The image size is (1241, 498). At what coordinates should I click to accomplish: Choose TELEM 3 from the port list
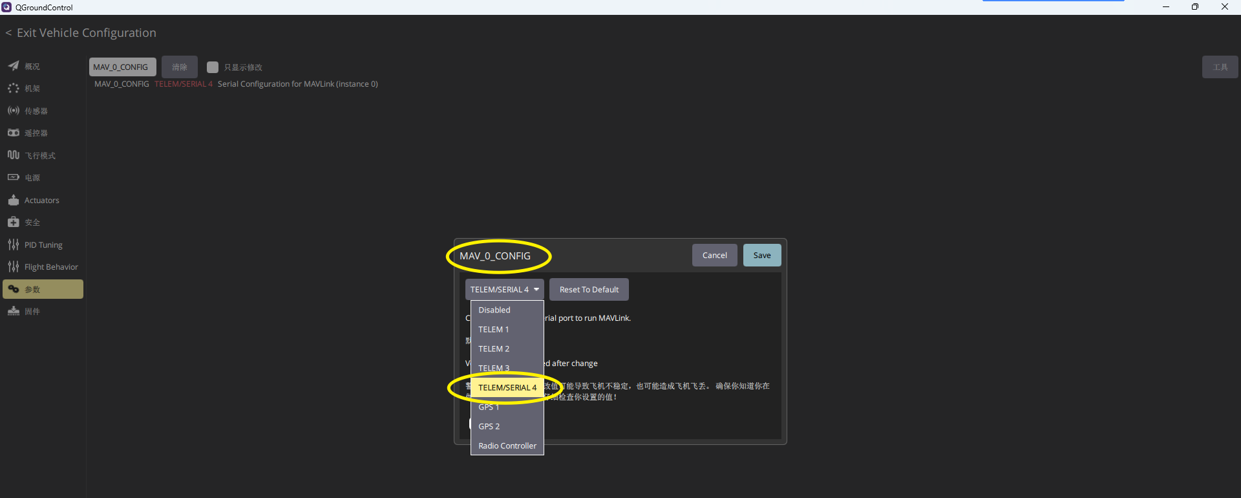(x=507, y=369)
